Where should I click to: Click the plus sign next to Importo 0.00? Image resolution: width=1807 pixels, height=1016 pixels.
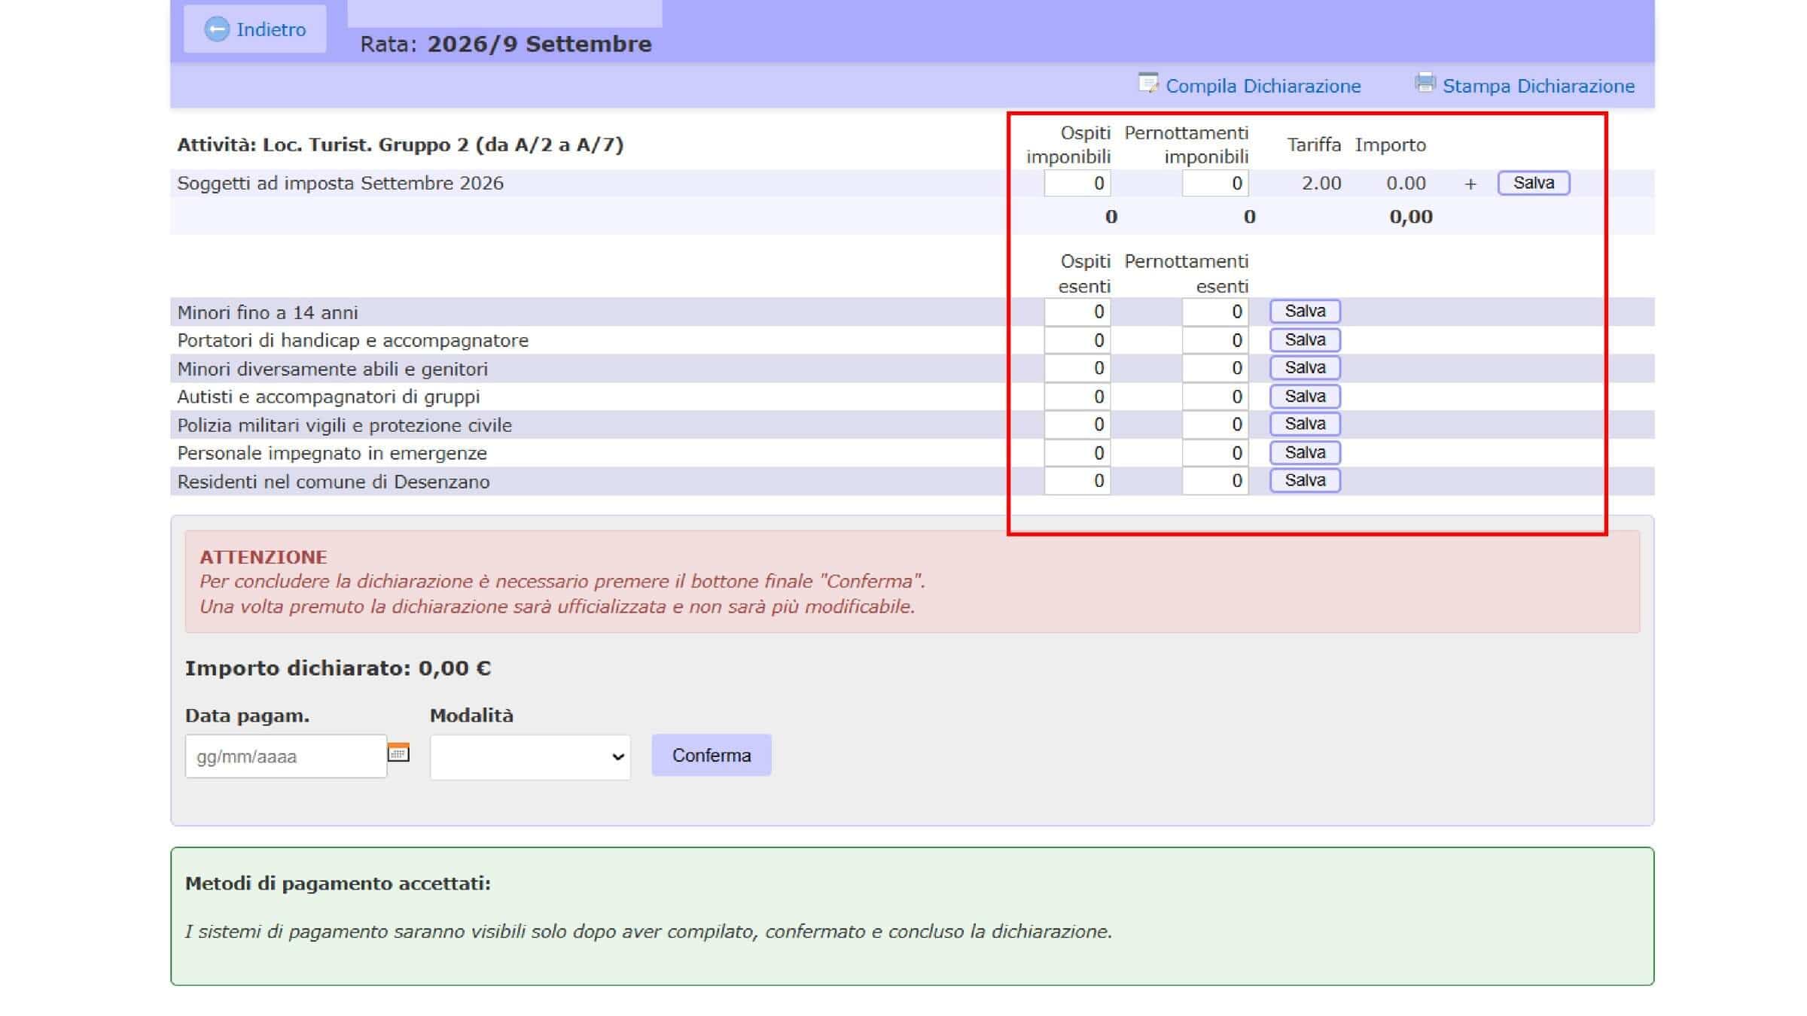1470,184
